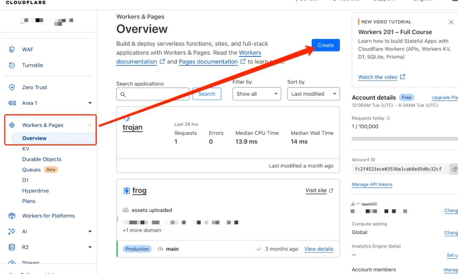Image resolution: width=458 pixels, height=274 pixels.
Task: Expand the R2 menu arrow
Action: 90,247
